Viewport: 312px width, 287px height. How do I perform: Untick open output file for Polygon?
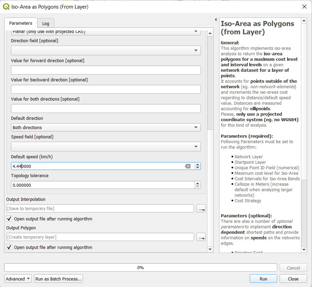[x=9, y=247]
